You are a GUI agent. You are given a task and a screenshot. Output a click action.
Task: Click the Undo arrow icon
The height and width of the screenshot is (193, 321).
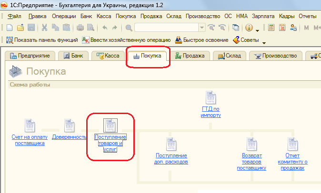pyautogui.click(x=105, y=28)
